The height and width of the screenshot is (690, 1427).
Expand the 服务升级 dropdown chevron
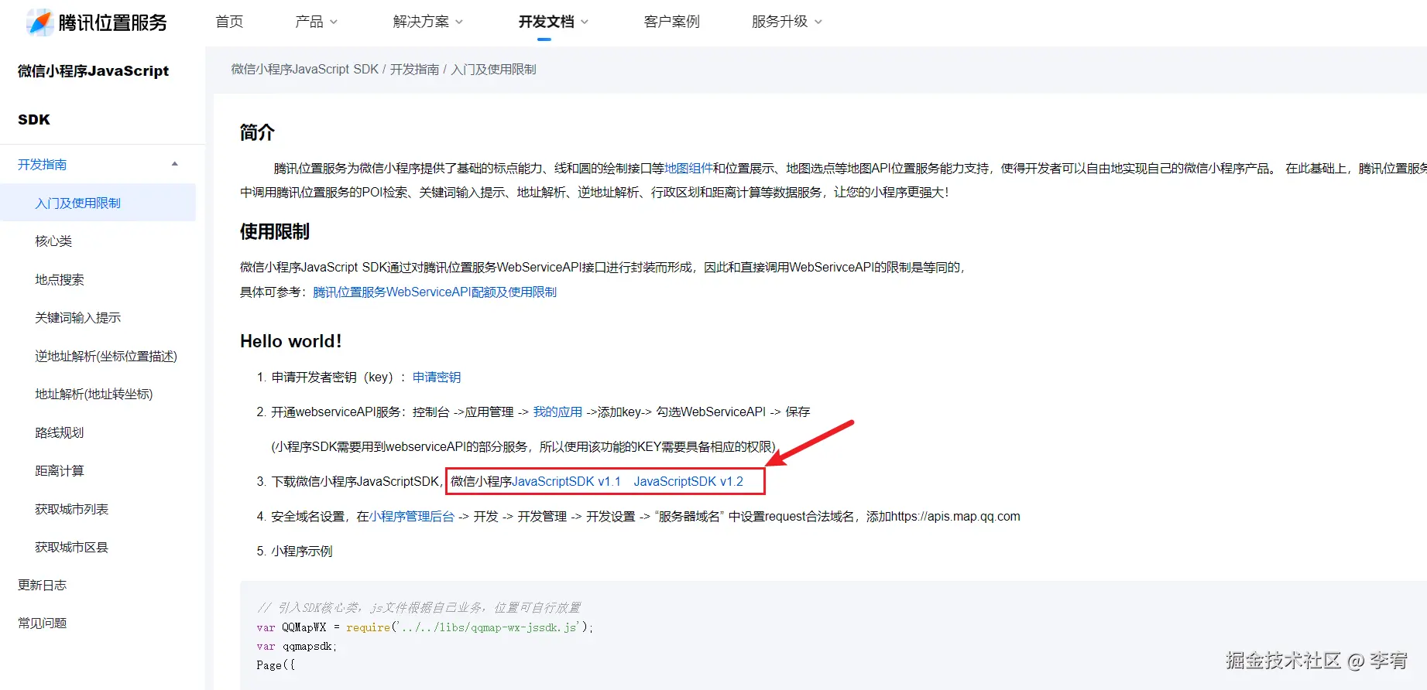[818, 22]
